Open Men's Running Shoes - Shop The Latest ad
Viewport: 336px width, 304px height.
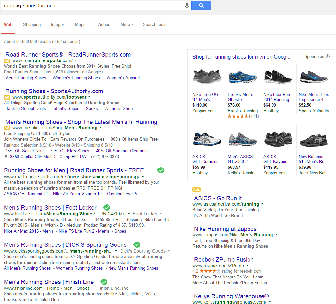81,122
